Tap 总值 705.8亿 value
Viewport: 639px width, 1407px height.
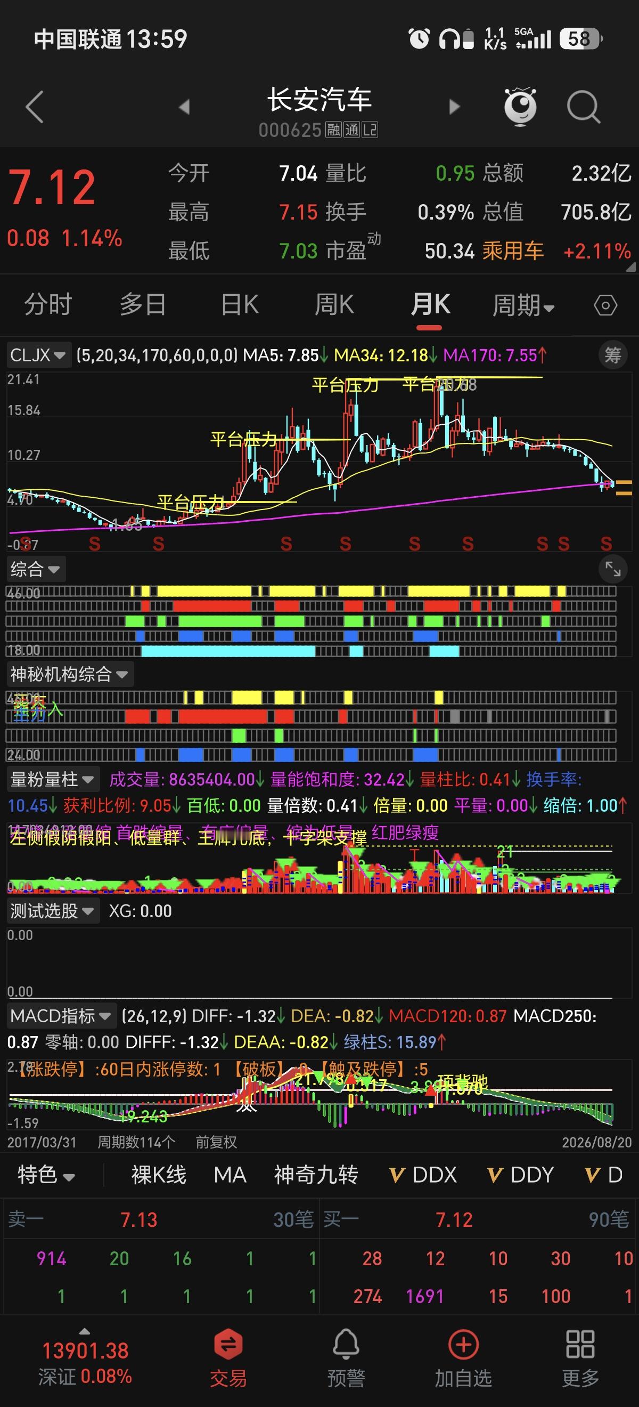596,212
